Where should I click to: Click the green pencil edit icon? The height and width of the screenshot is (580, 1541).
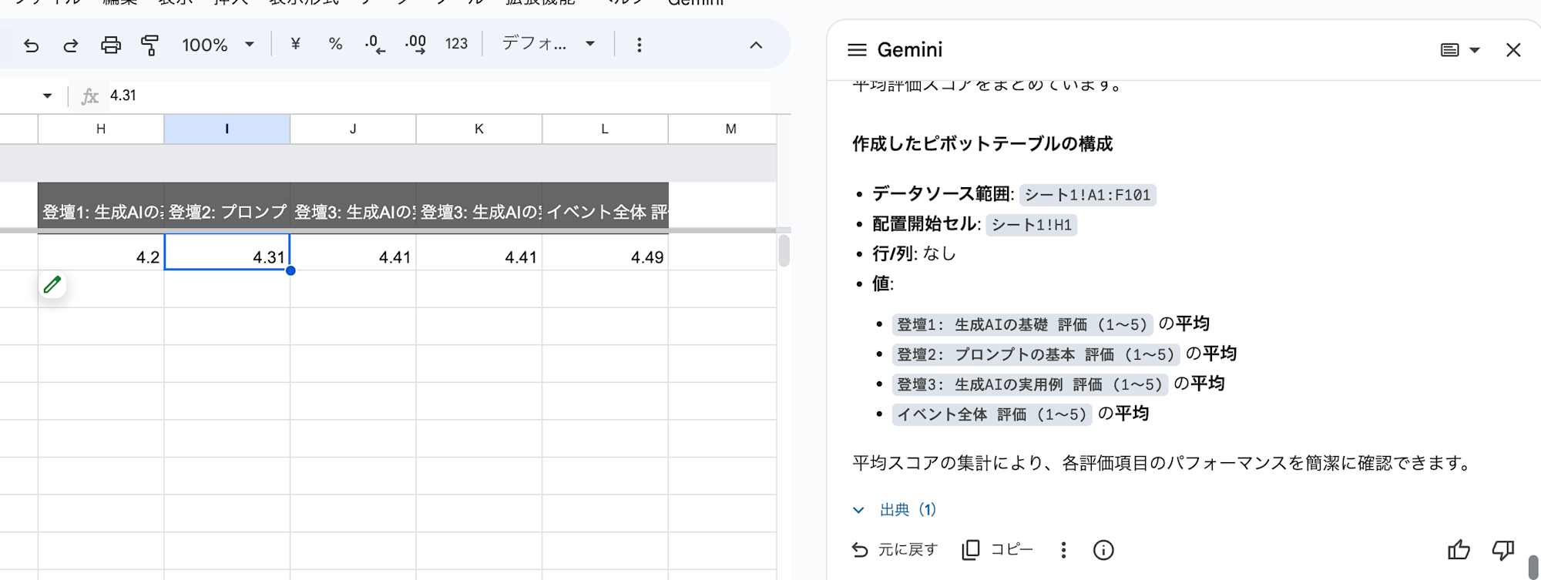[52, 285]
